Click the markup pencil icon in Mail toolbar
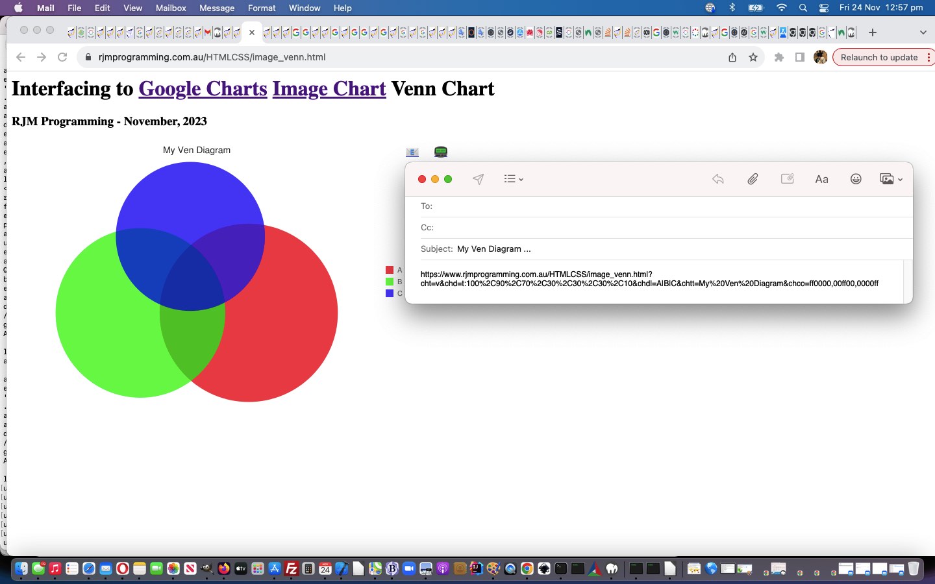Image resolution: width=935 pixels, height=584 pixels. [787, 179]
